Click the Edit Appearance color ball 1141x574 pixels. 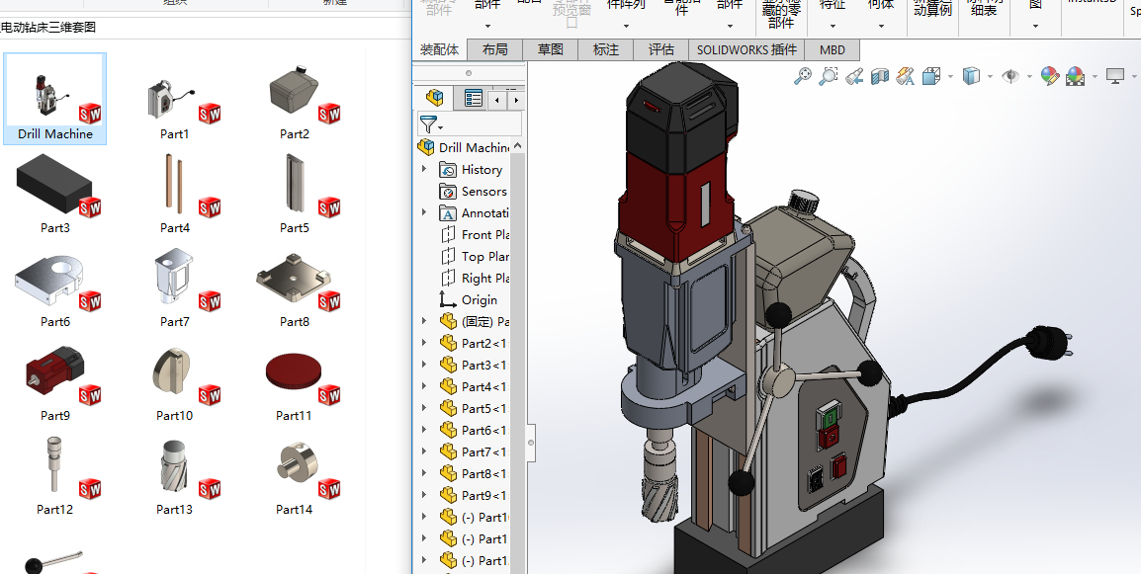(x=1049, y=76)
